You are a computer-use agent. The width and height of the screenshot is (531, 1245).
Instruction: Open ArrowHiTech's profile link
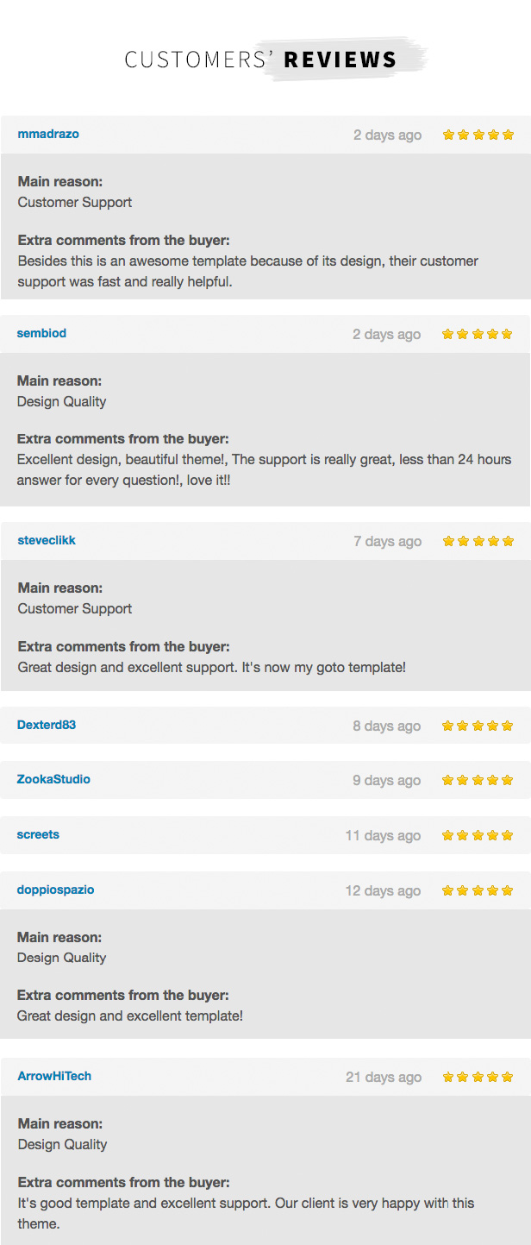click(x=54, y=1076)
